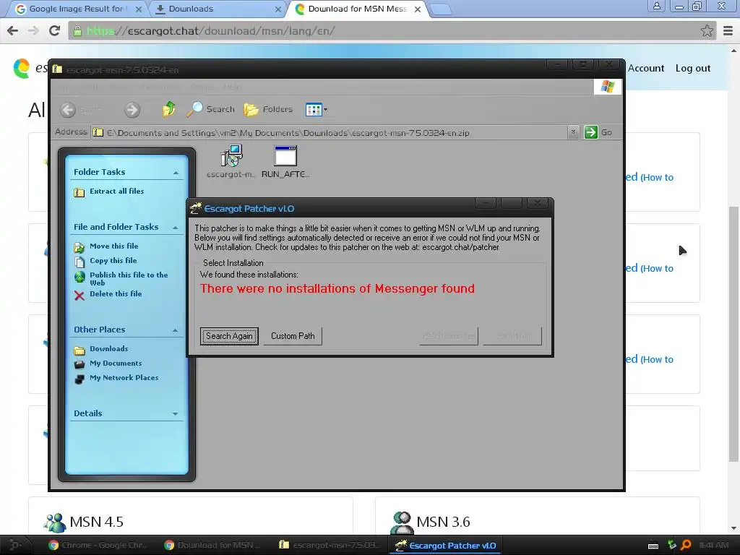Click the Chrome URL address bar
Viewport: 740px width, 555px height.
(392, 31)
